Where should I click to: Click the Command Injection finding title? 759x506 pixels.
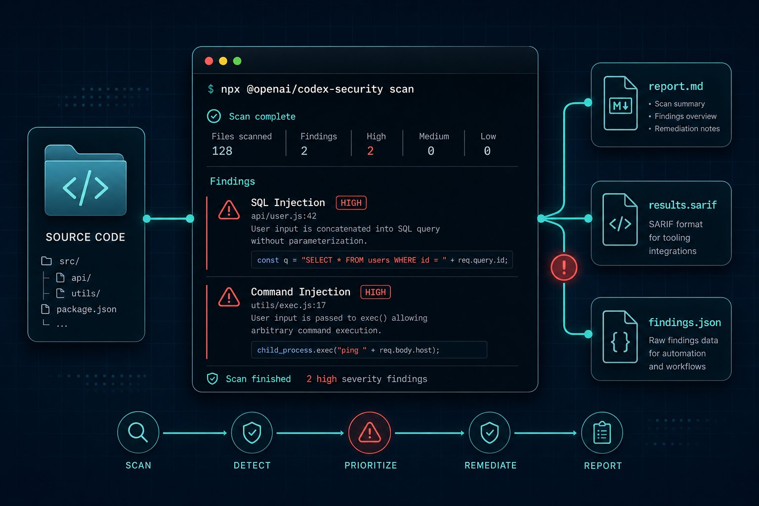click(300, 292)
